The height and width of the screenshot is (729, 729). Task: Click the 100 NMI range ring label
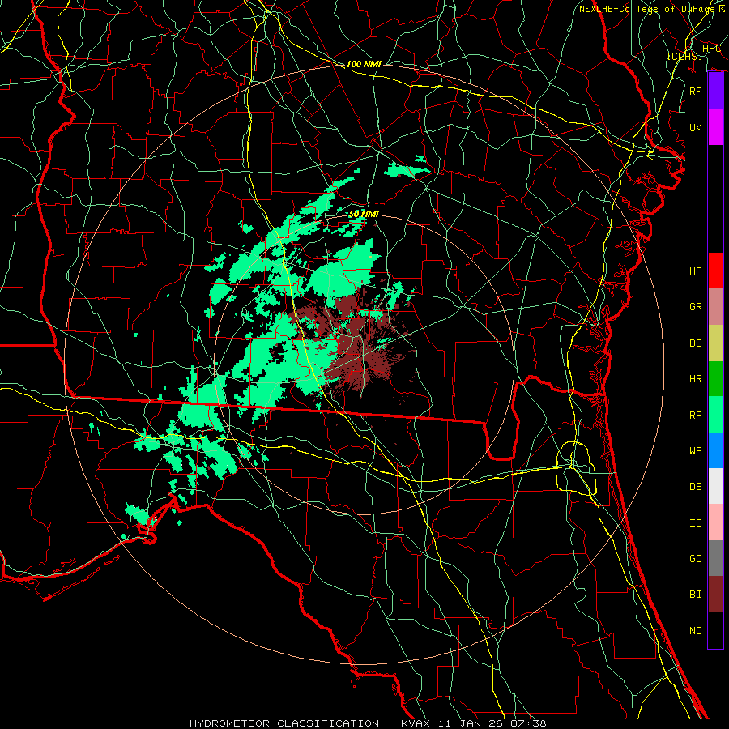364,64
